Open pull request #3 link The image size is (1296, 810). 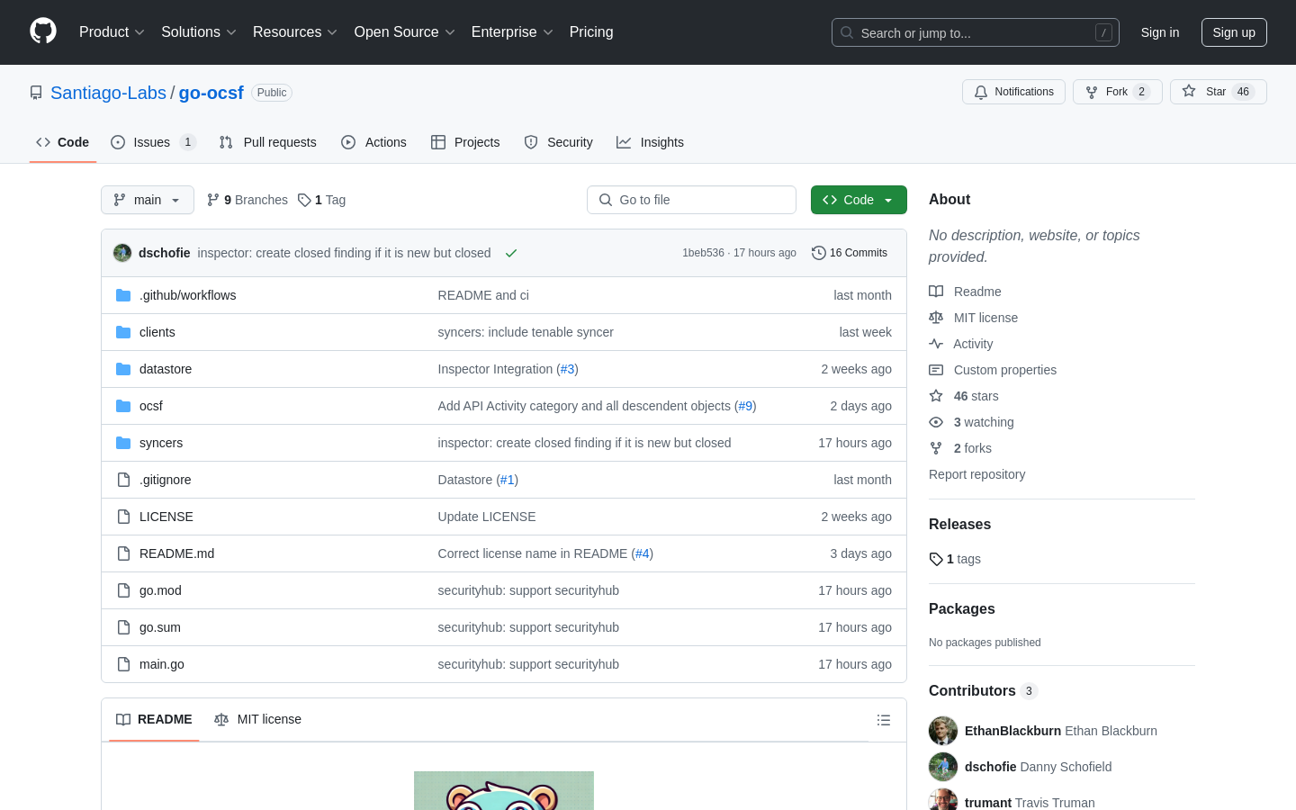coord(567,369)
